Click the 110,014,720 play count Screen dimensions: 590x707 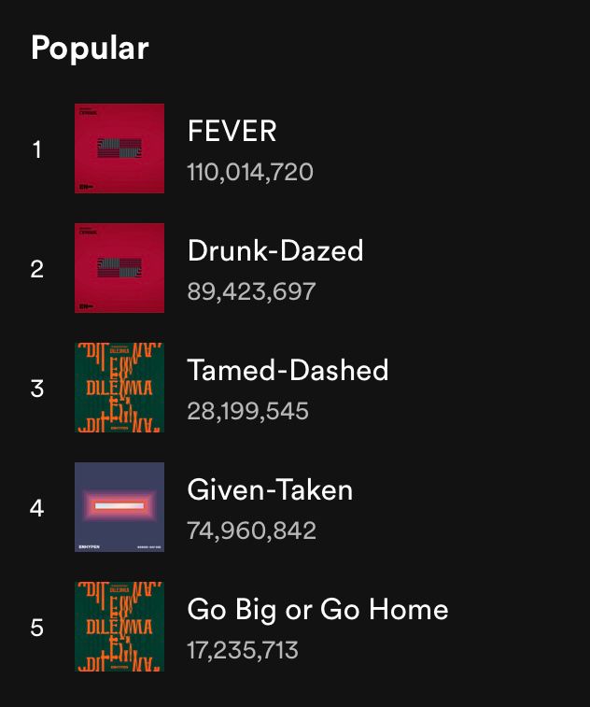250,172
